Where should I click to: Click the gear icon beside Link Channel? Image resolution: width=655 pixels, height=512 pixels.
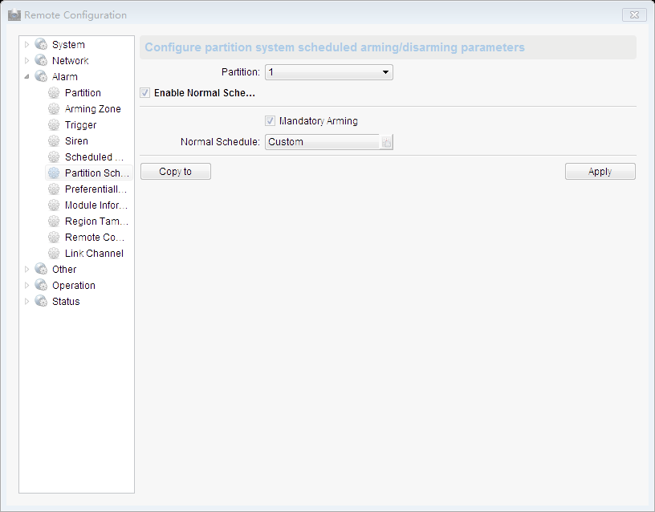(54, 253)
